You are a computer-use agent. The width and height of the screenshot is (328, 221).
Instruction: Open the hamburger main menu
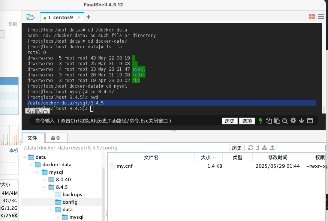[321, 16]
